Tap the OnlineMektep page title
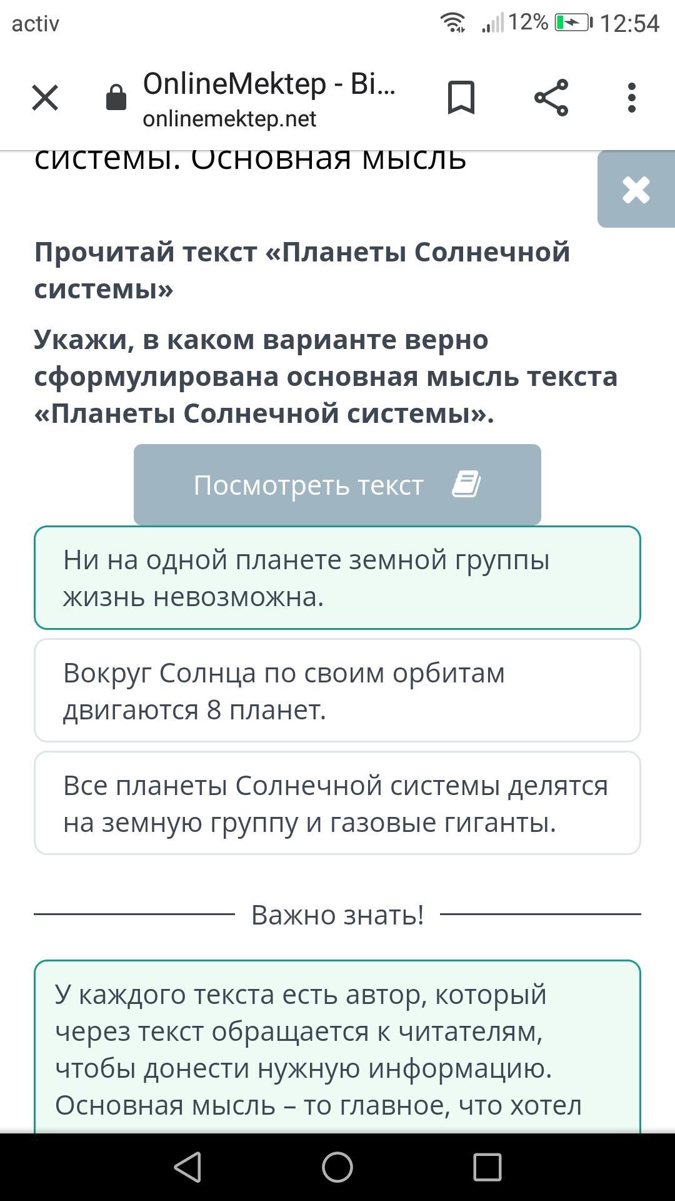This screenshot has width=675, height=1201. point(269,84)
